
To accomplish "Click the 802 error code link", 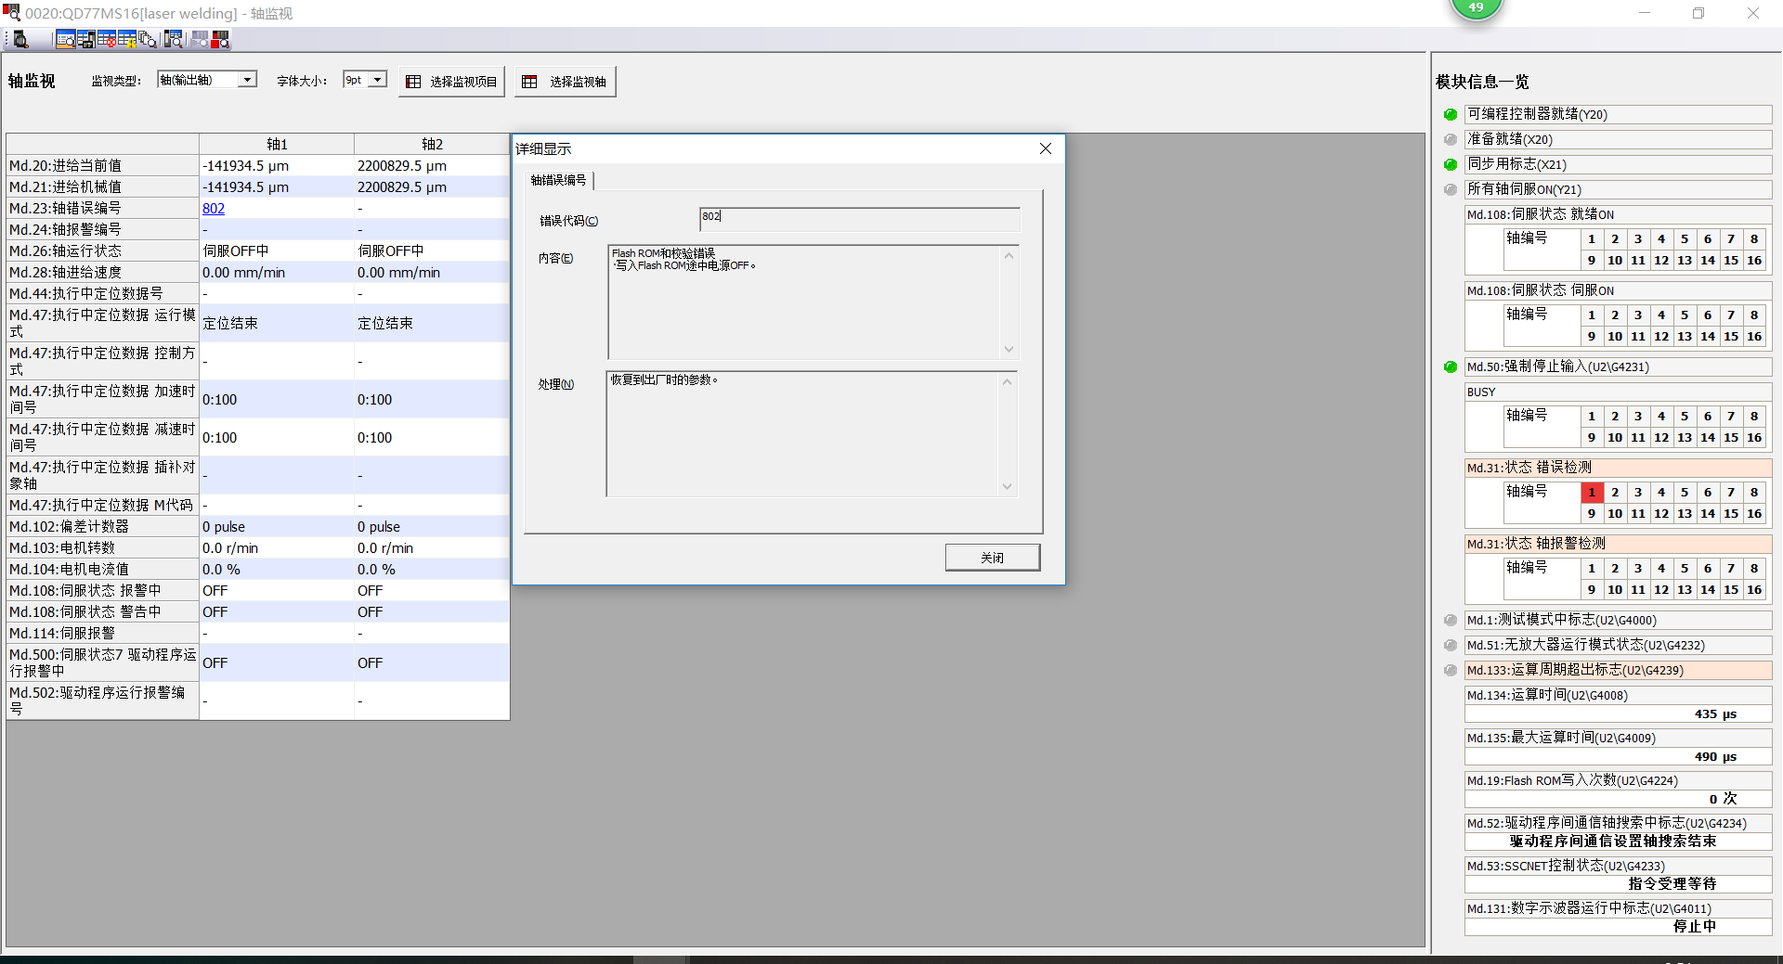I will (214, 209).
